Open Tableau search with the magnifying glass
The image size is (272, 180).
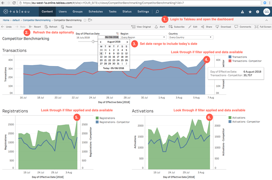[157, 12]
